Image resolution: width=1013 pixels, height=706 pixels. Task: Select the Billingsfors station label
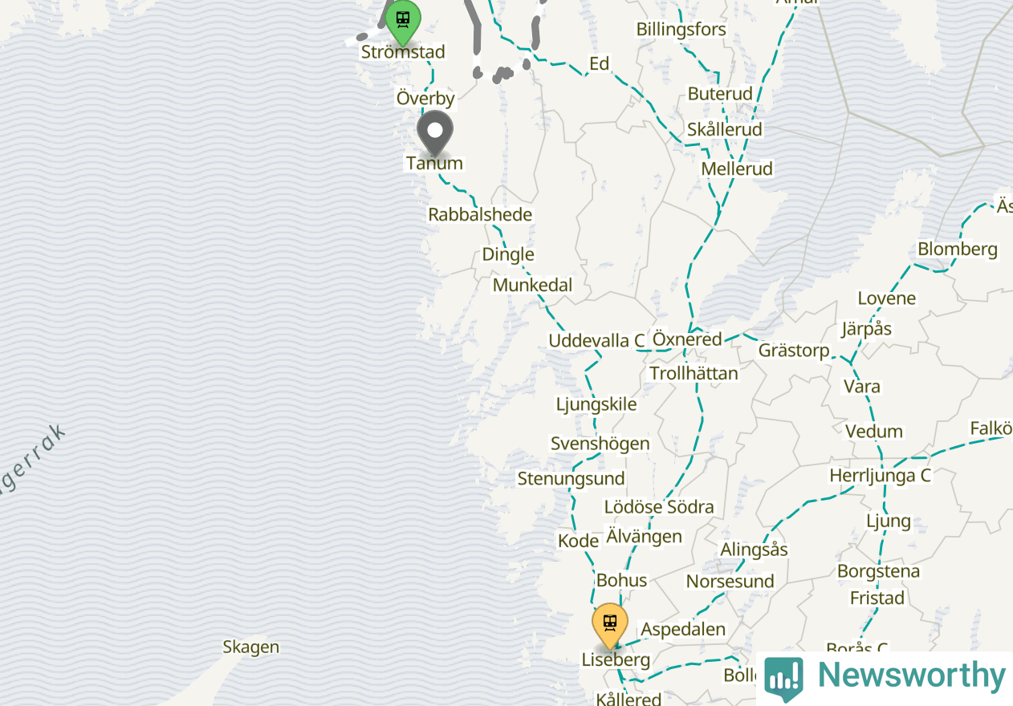pos(681,30)
